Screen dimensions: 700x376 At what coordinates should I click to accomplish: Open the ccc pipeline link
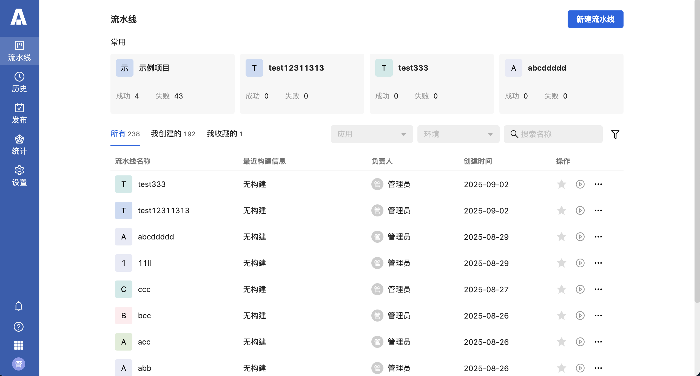[x=144, y=289]
